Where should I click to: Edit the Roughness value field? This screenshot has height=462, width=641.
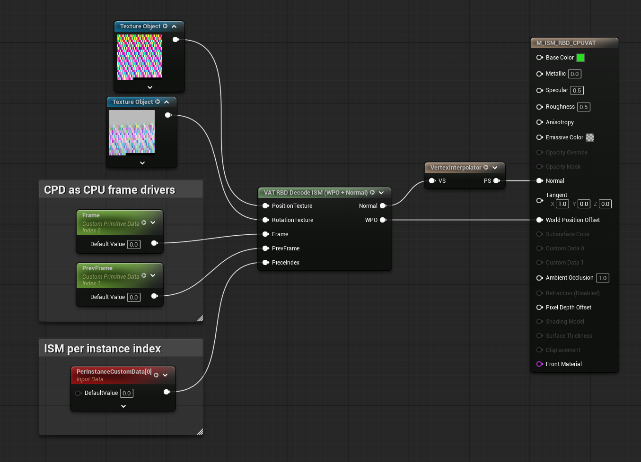tap(584, 107)
